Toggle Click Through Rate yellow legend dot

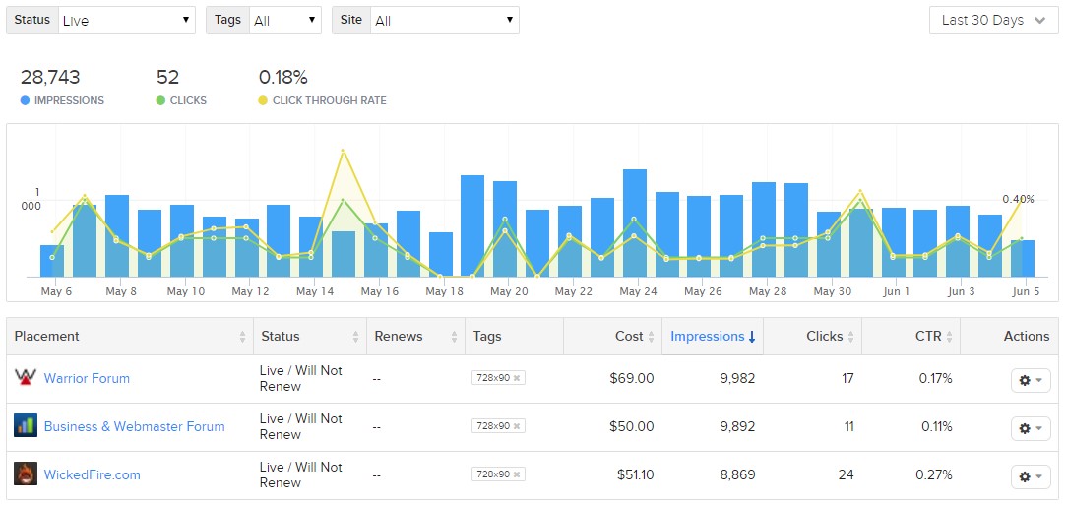point(263,100)
